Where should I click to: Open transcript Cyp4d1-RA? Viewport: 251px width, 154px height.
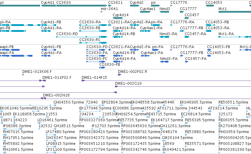[x=51, y=28]
